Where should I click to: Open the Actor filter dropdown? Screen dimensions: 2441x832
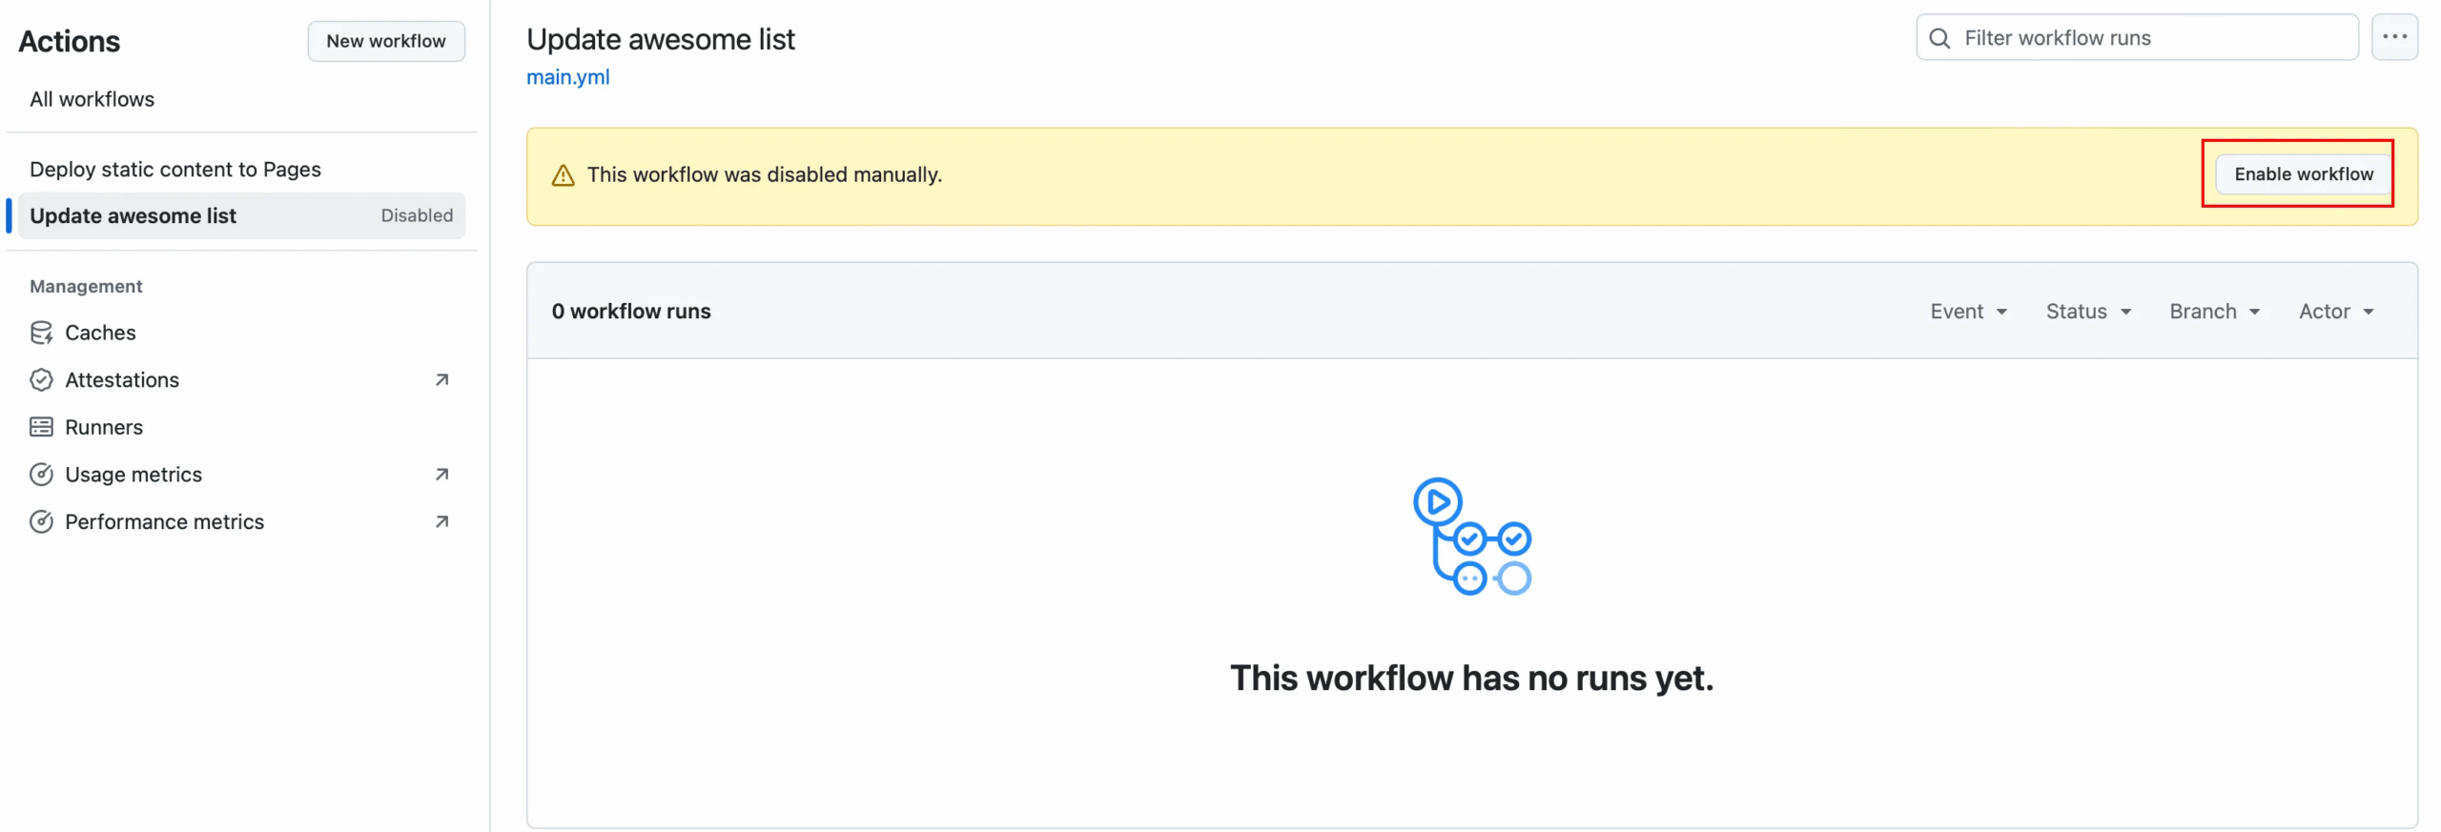coord(2335,312)
